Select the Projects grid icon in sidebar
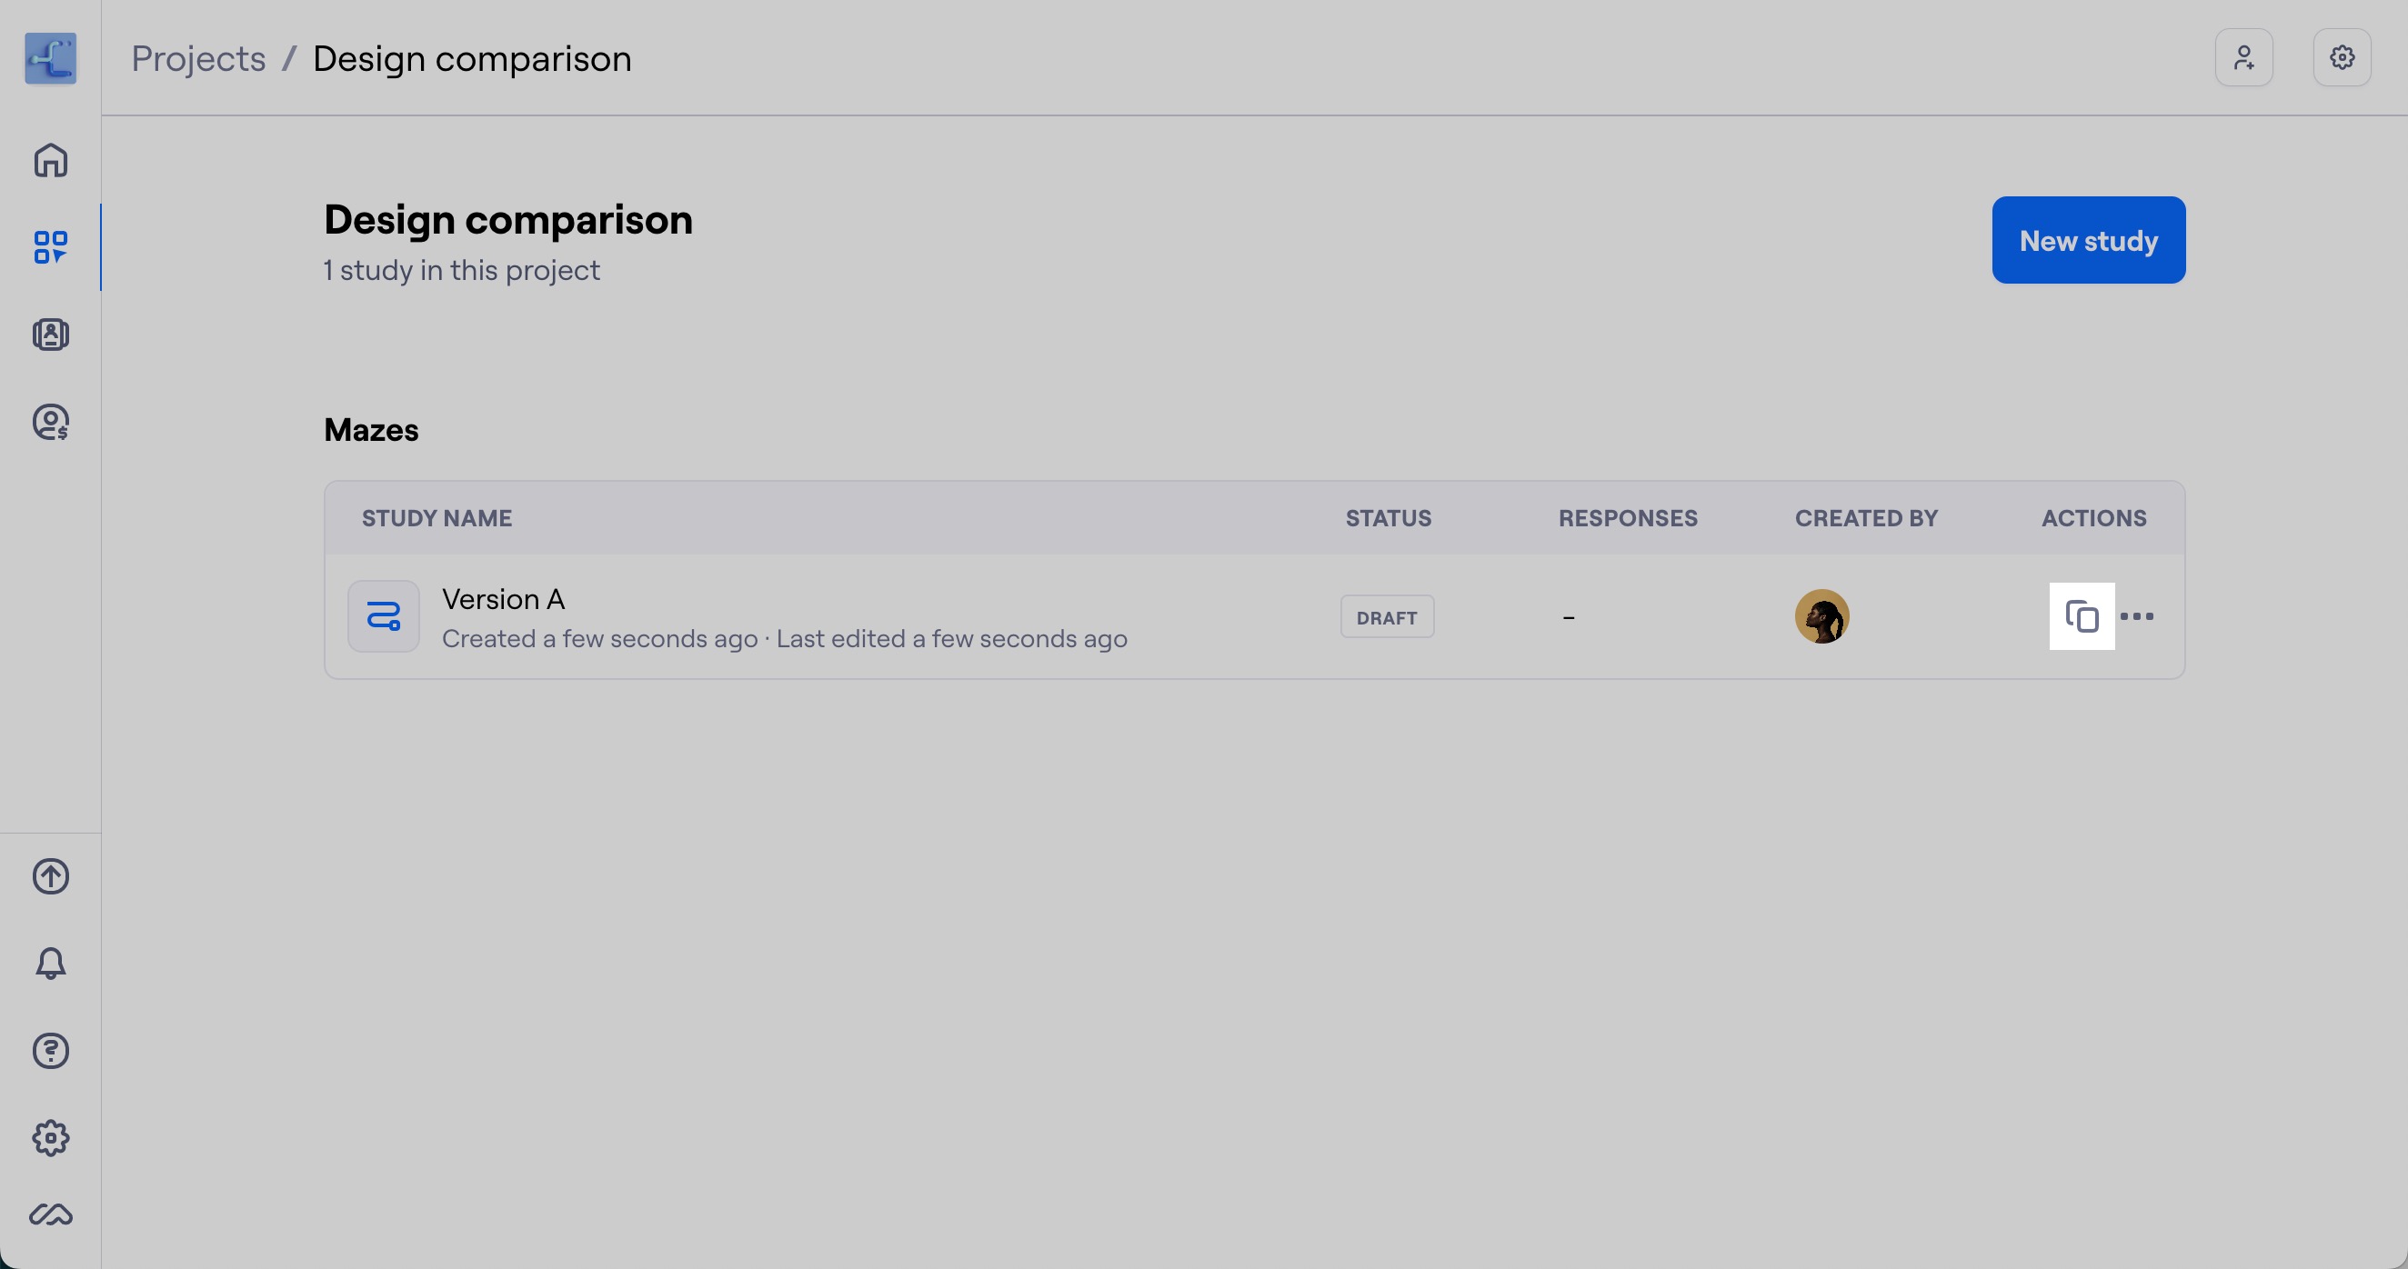 click(51, 247)
